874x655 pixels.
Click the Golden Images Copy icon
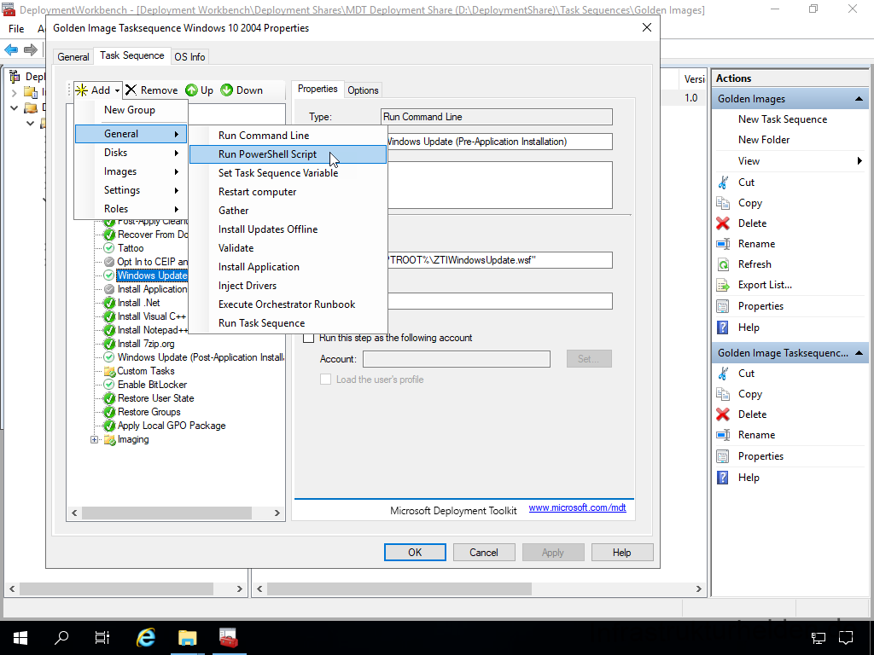(x=723, y=203)
